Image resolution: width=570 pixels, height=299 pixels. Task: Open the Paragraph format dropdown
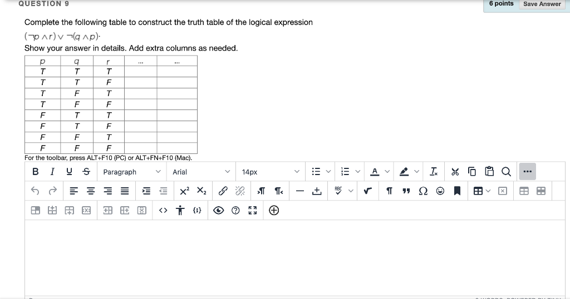click(132, 172)
